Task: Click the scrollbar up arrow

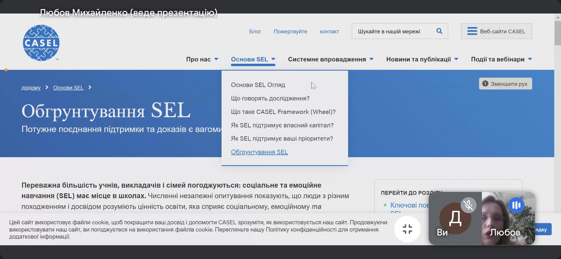Action: tap(558, 17)
